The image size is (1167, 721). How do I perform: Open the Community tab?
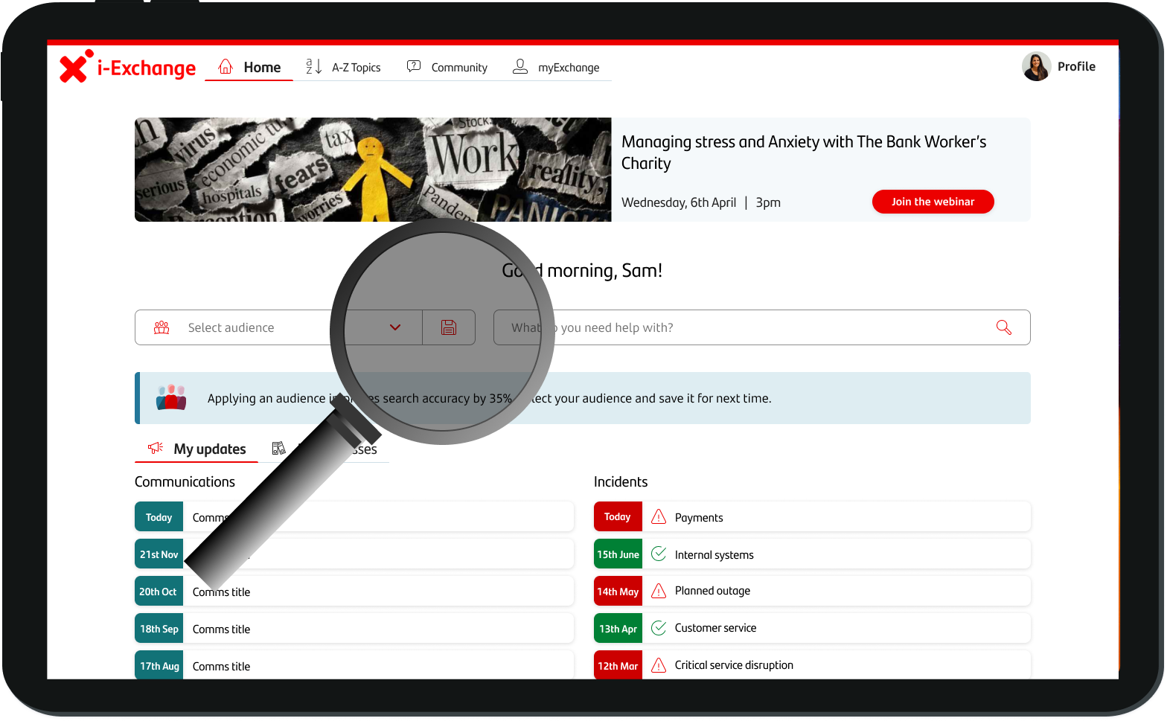(447, 67)
